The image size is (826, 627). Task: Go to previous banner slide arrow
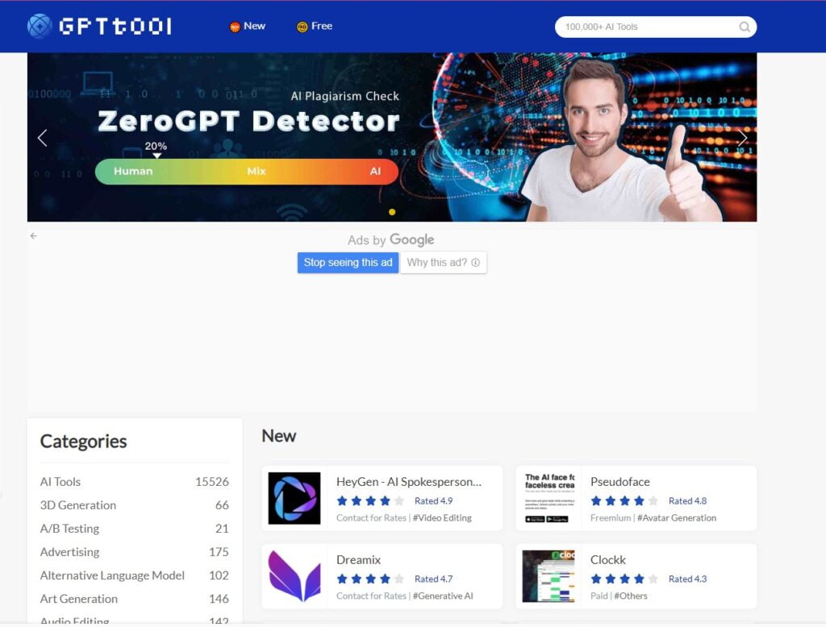43,138
